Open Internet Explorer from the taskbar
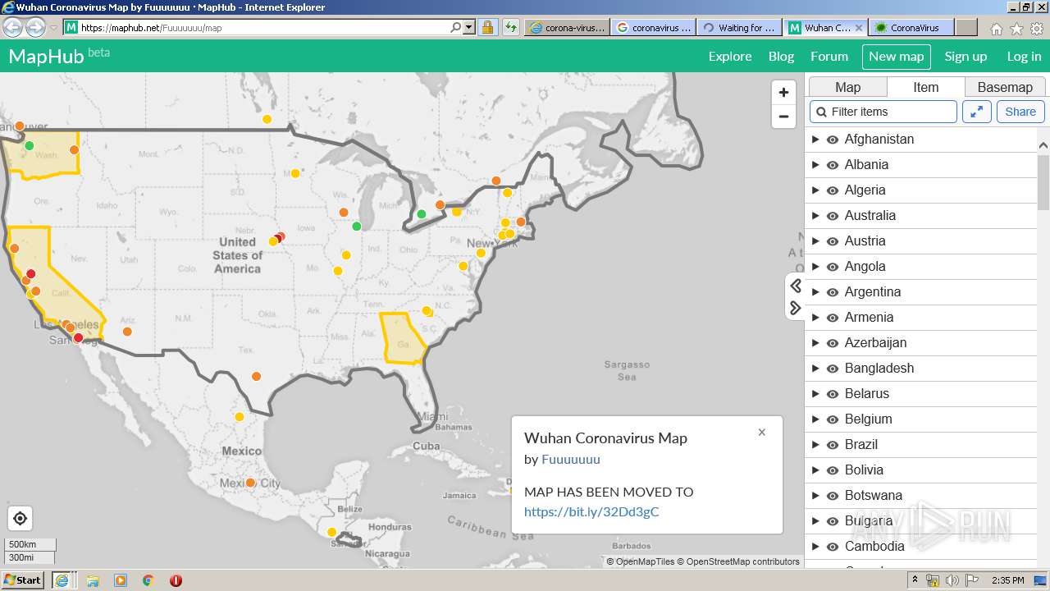The image size is (1050, 591). coord(62,580)
